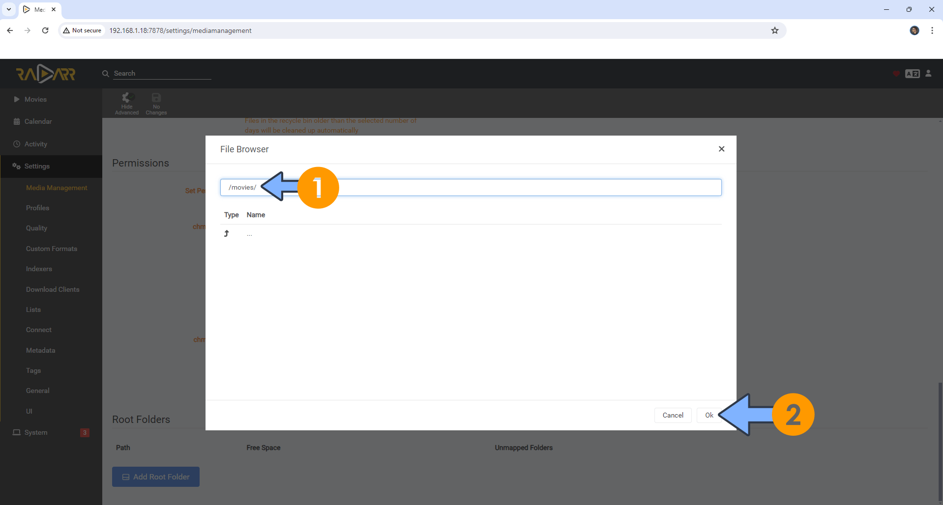
Task: Navigate up a directory with the arrow icon
Action: coord(227,233)
